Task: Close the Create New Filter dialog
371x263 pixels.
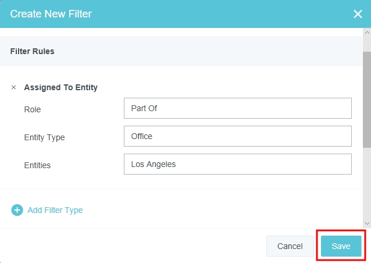Action: click(x=358, y=14)
